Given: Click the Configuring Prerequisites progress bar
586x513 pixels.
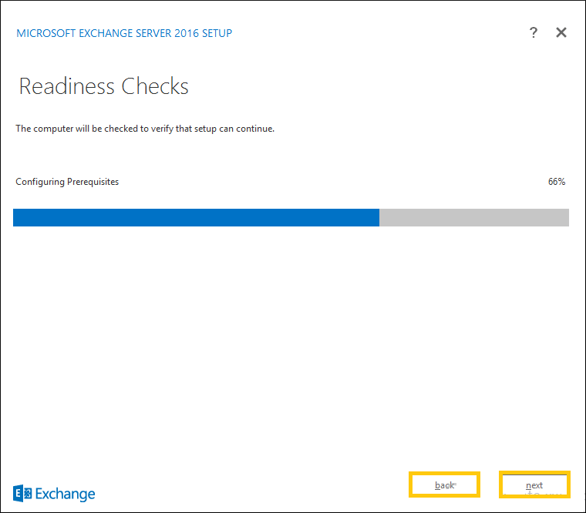Looking at the screenshot, I should 291,217.
